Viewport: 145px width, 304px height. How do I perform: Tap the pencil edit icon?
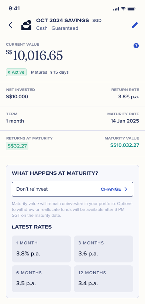click(135, 25)
